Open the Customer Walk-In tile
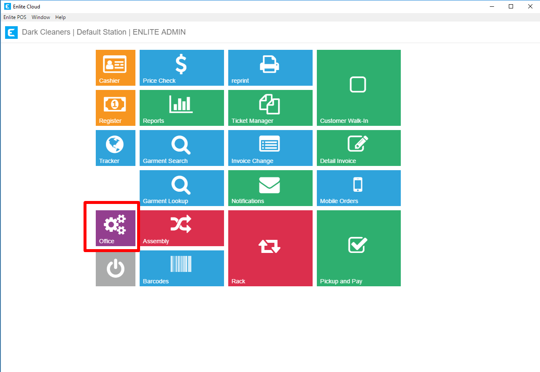This screenshot has width=540, height=372. click(359, 88)
